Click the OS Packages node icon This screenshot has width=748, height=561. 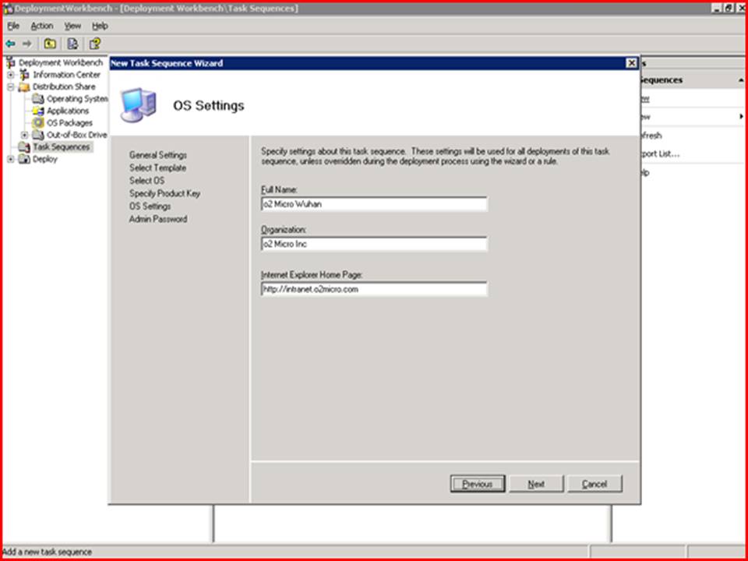click(38, 122)
